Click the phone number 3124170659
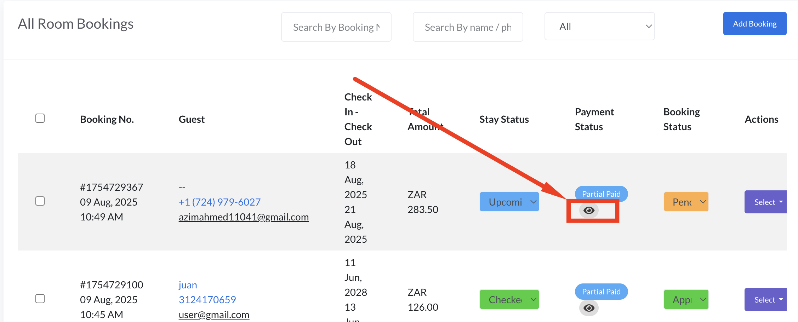 pos(207,300)
